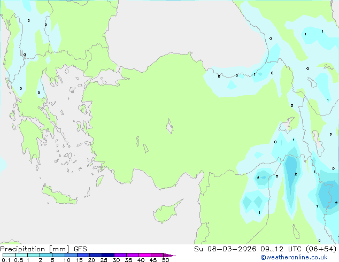Pick the 10–15 mm legend color swatch

pos(71,255)
